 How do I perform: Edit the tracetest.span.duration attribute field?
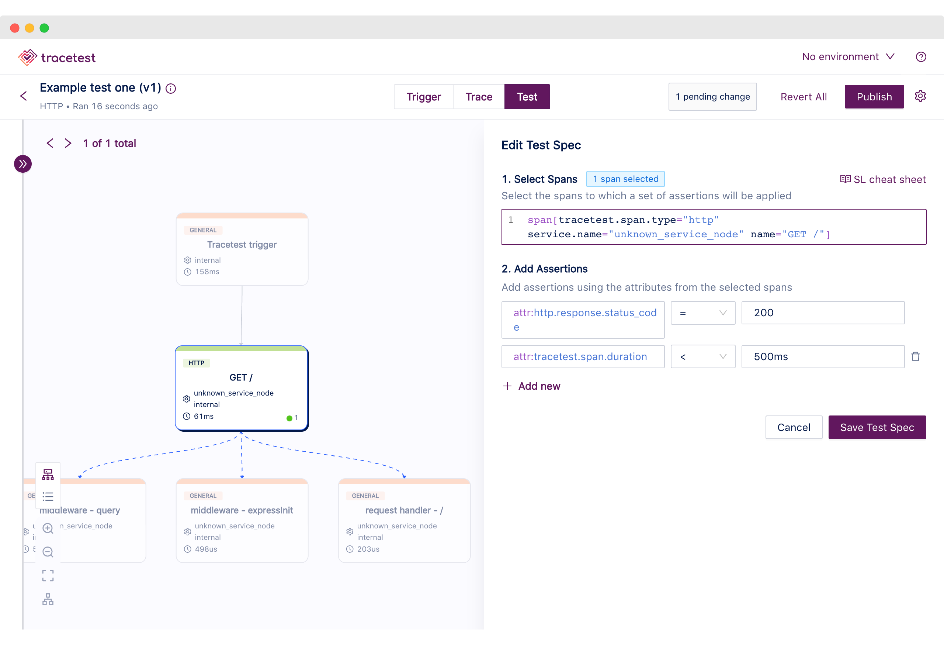(583, 357)
